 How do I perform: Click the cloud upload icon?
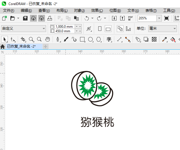(x=42, y=18)
